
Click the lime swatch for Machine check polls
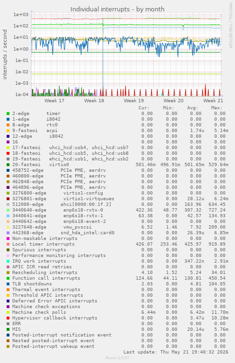pyautogui.click(x=8, y=312)
